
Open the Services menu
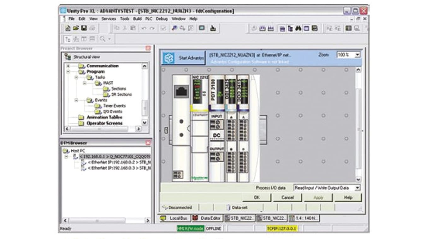[109, 19]
